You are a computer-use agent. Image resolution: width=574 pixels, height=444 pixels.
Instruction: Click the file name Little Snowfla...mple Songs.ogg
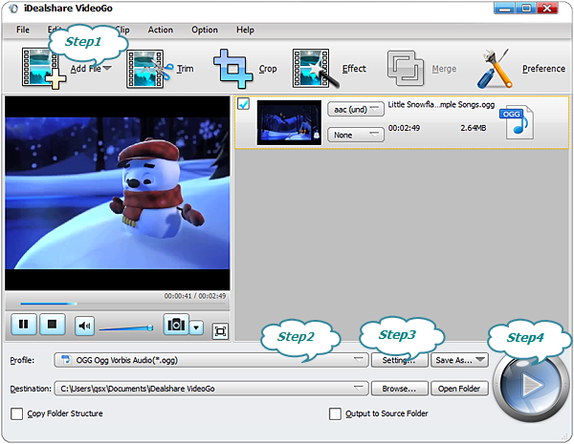tap(441, 105)
